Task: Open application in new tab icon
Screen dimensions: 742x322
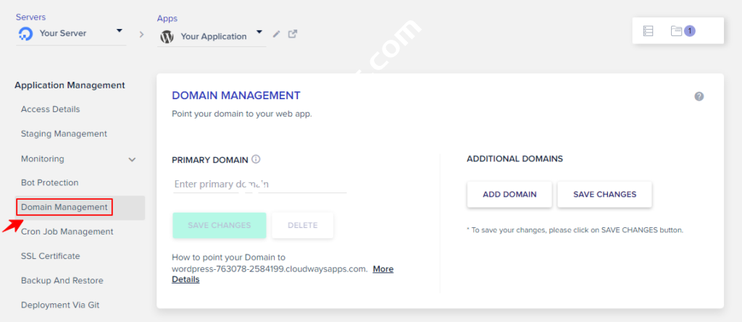Action: [x=293, y=34]
